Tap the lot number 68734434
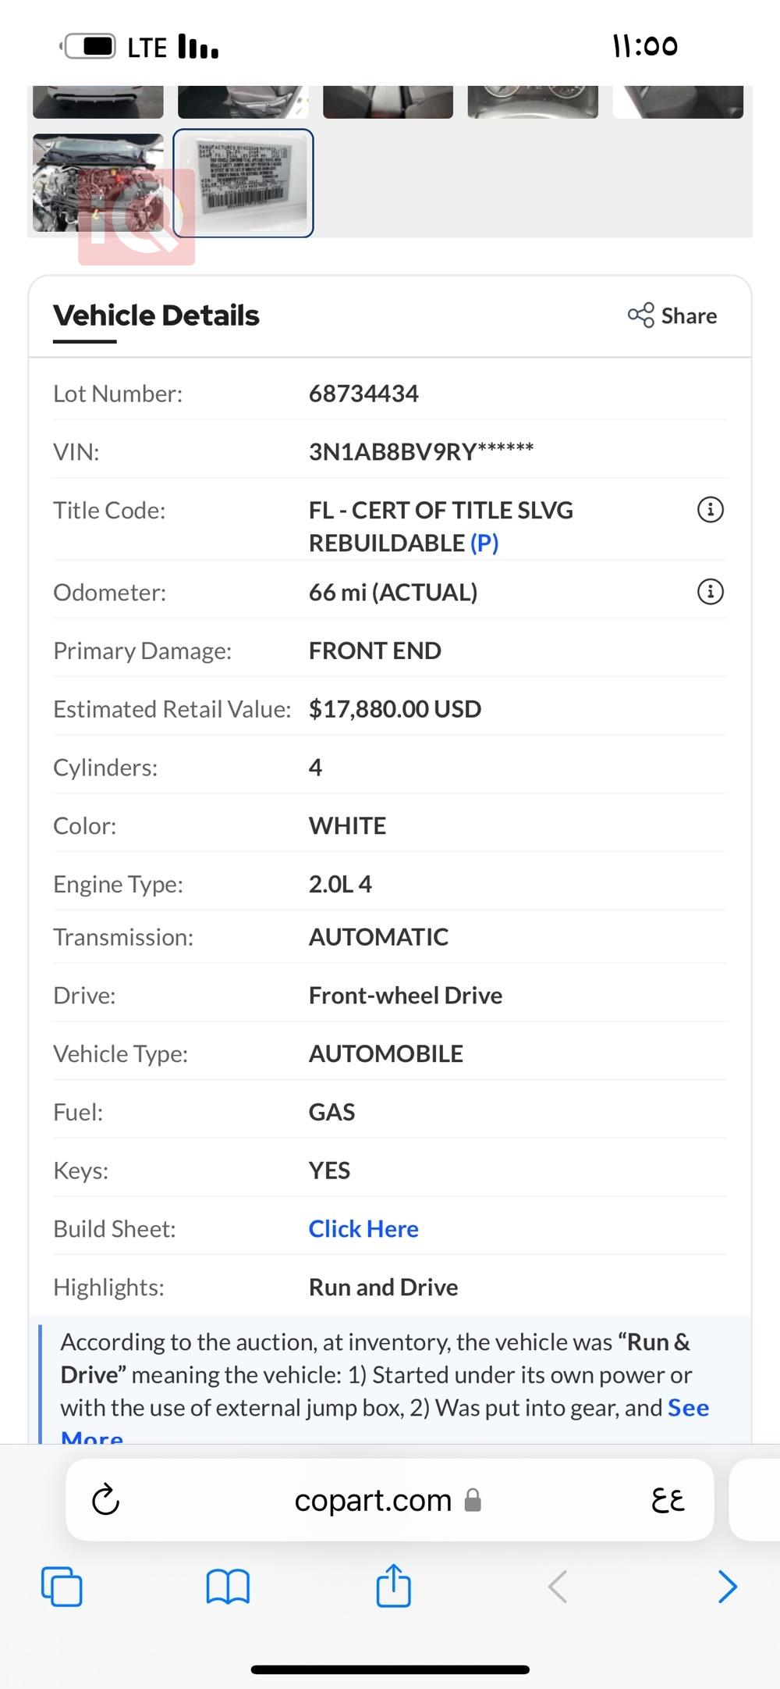This screenshot has height=1689, width=780. click(363, 394)
